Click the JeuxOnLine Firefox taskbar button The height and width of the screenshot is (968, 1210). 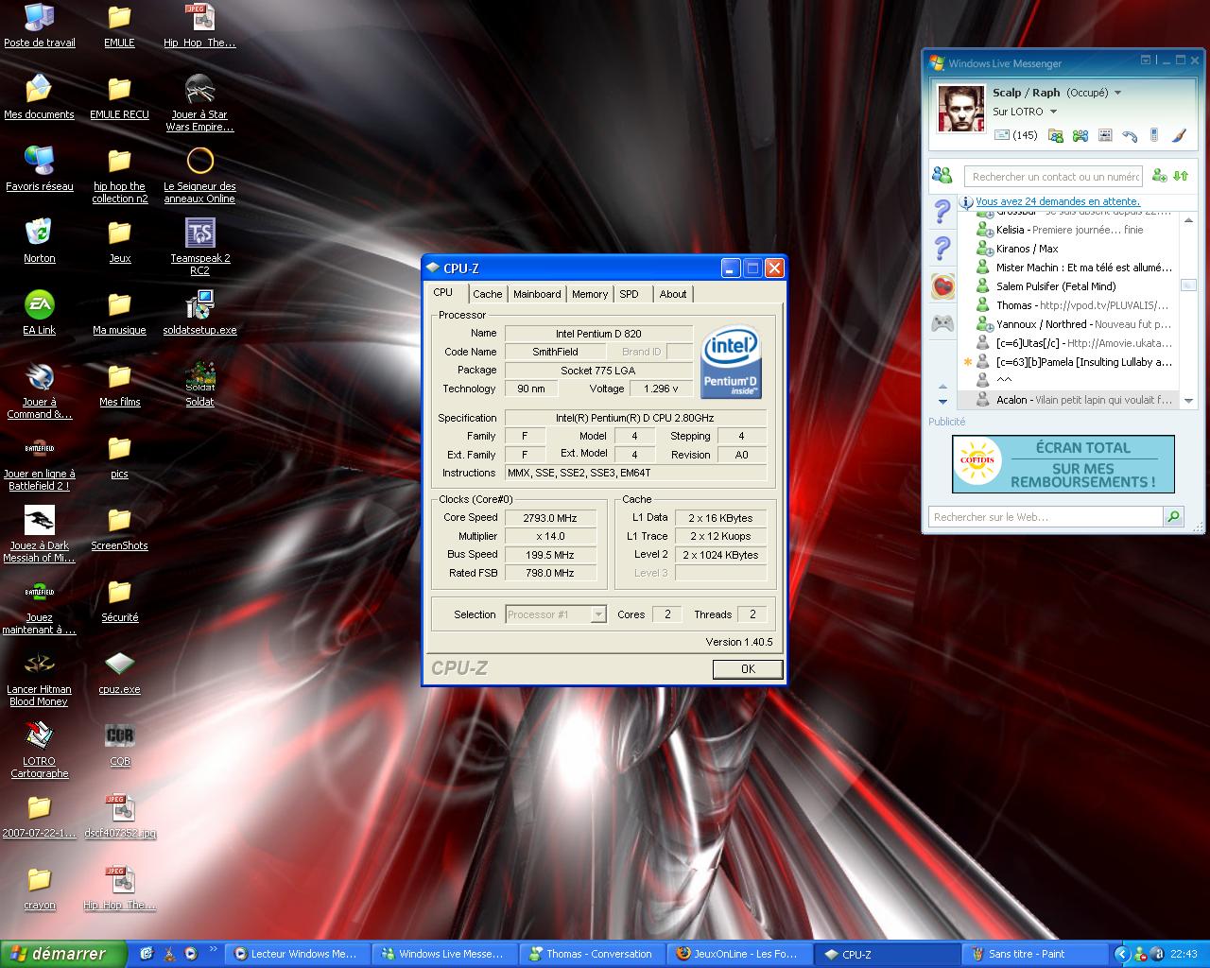coord(739,955)
